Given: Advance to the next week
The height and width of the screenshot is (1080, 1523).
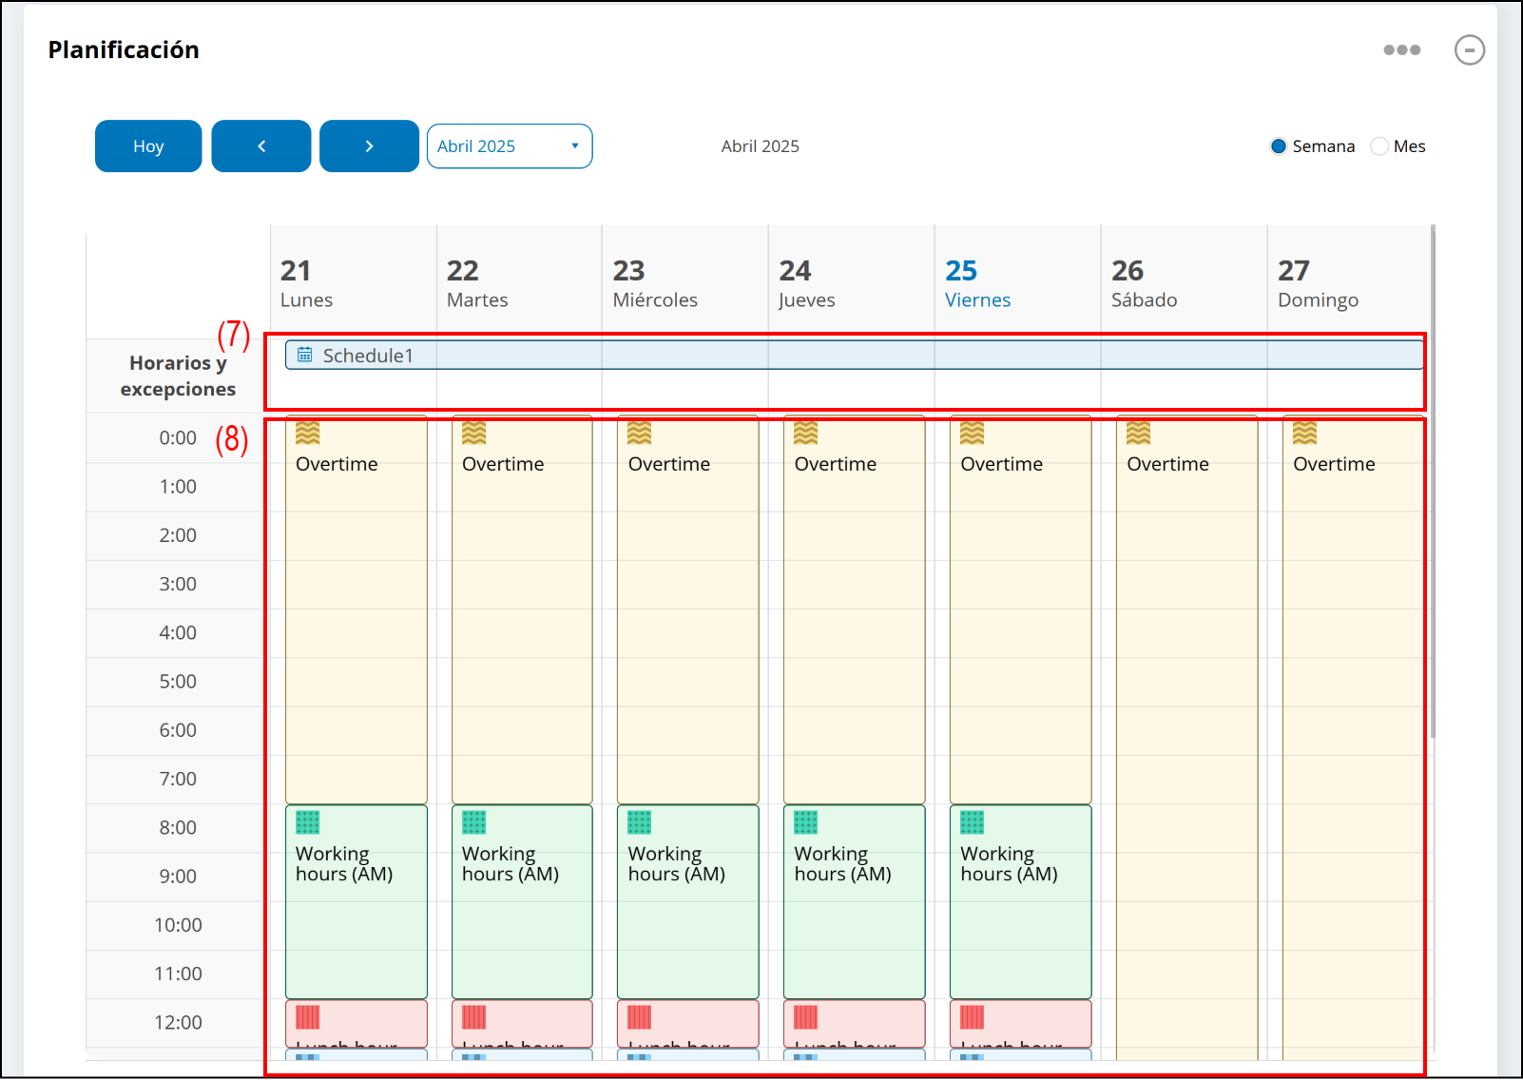Looking at the screenshot, I should coord(369,146).
